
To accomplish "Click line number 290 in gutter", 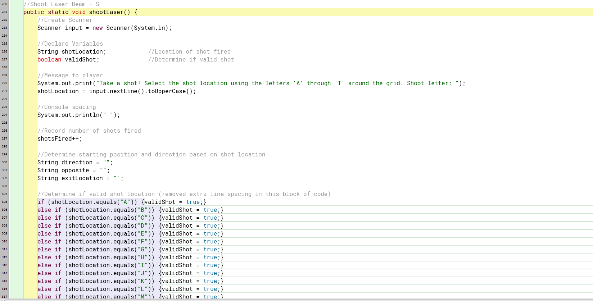I will pyautogui.click(x=4, y=83).
